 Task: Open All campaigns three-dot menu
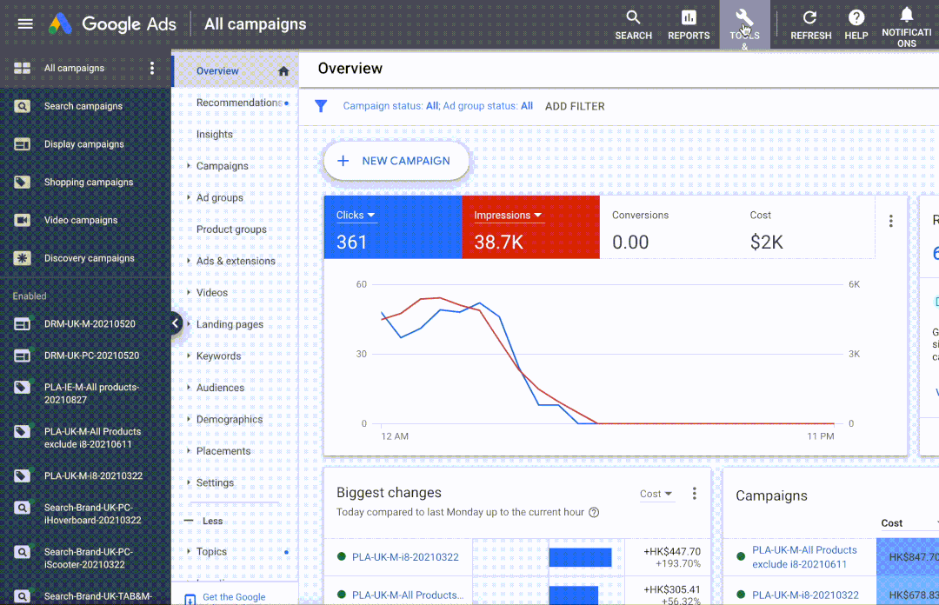click(152, 69)
